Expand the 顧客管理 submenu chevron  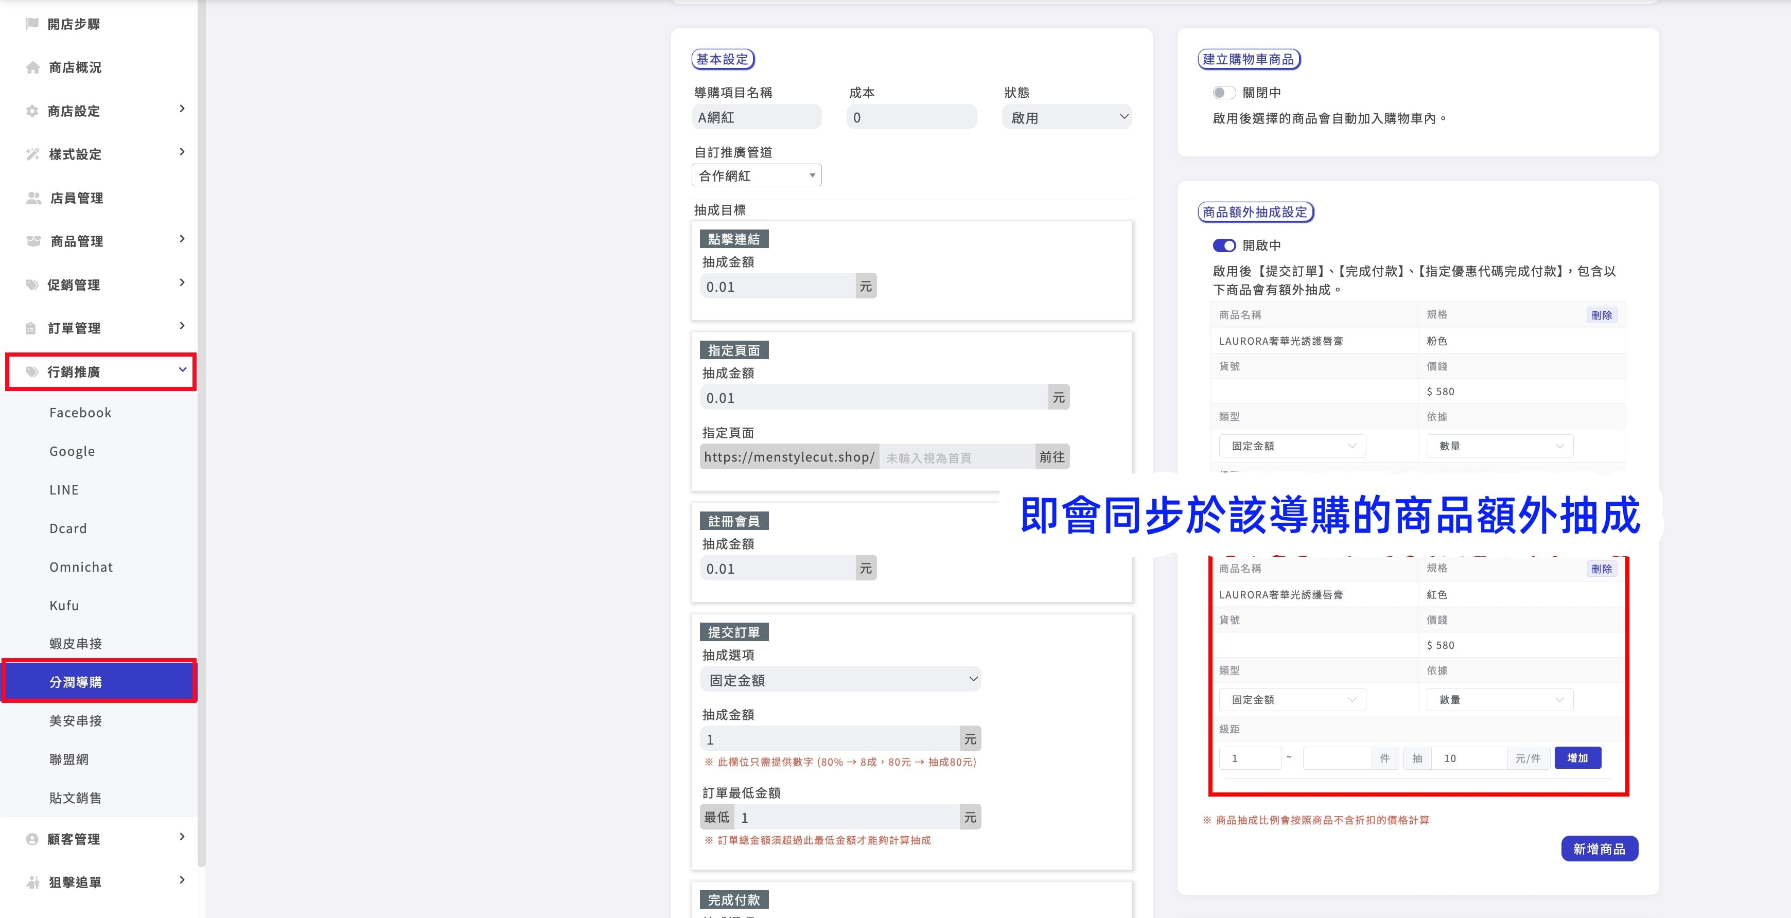tap(182, 836)
